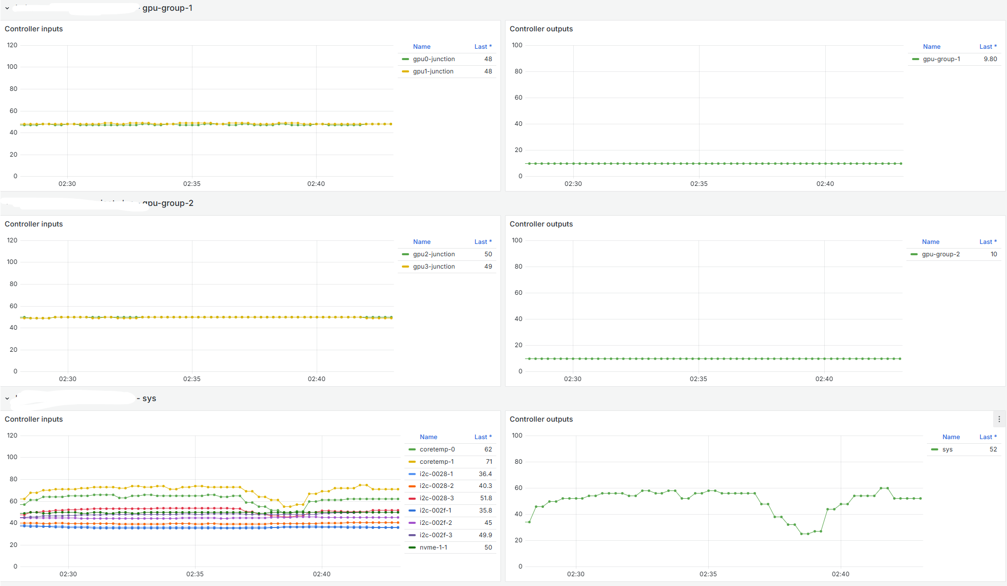
Task: Click the gpu-group-2 row title
Action: point(168,203)
